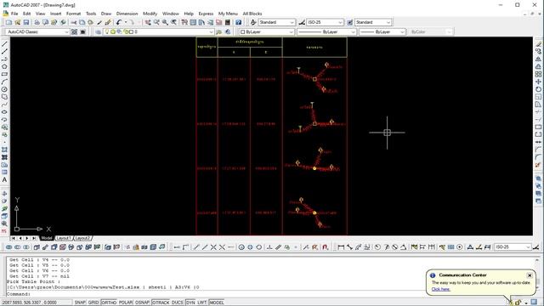Click the Erase tool in Modify toolbar
This screenshot has width=544, height=306.
(538, 44)
